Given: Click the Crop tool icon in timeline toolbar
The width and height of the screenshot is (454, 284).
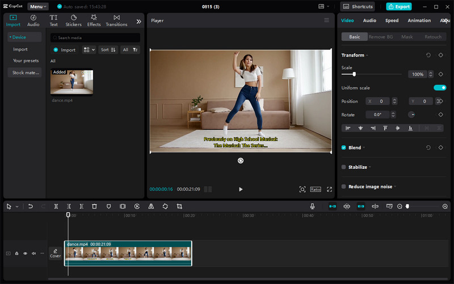Looking at the screenshot, I should 179,206.
